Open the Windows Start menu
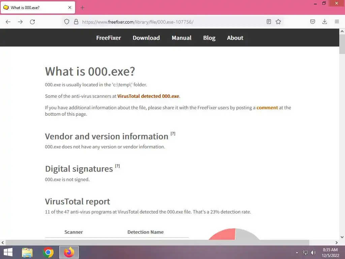The image size is (345, 259). click(x=8, y=252)
